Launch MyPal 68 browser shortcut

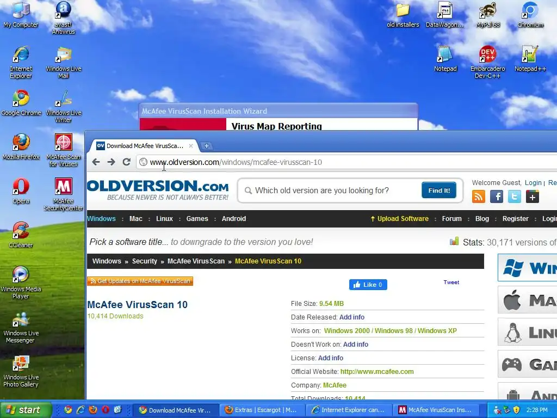(x=488, y=15)
